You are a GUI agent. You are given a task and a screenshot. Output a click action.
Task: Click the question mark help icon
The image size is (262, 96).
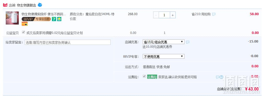(221, 77)
